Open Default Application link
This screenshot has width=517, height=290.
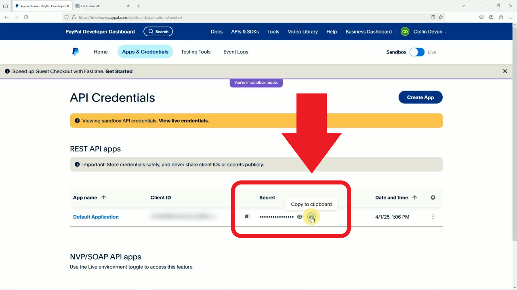click(x=96, y=217)
